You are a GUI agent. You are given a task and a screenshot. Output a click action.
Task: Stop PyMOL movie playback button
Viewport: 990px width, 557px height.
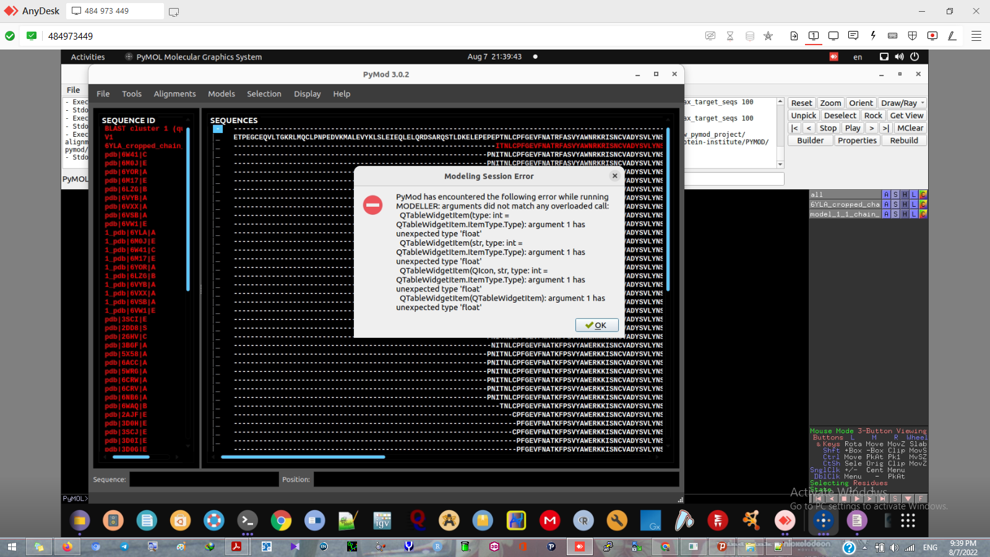point(828,127)
